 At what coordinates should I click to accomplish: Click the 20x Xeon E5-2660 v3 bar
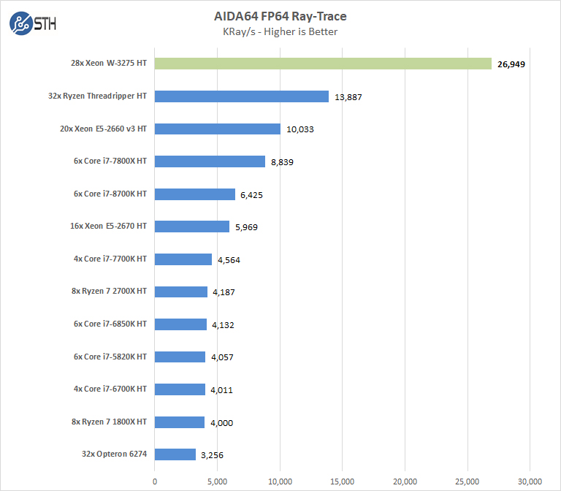[218, 129]
